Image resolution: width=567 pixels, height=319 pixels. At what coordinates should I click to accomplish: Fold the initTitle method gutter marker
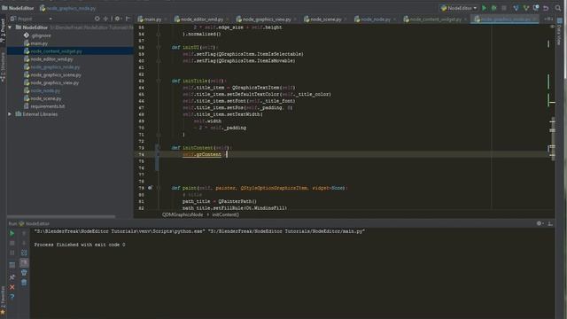[159, 81]
